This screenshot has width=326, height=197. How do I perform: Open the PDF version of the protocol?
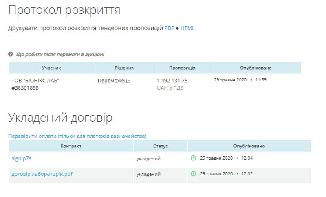(169, 28)
